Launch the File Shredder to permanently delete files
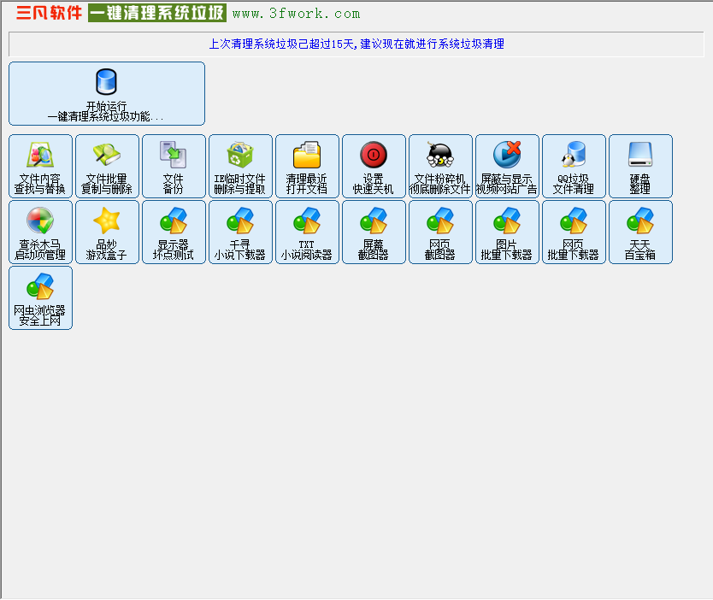This screenshot has height=600, width=713. pyautogui.click(x=439, y=165)
